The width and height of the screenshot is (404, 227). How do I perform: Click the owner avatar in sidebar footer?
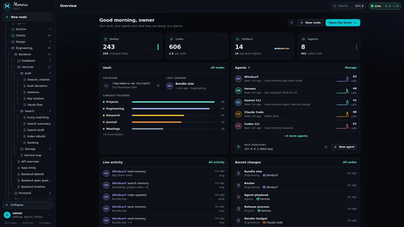(7, 215)
